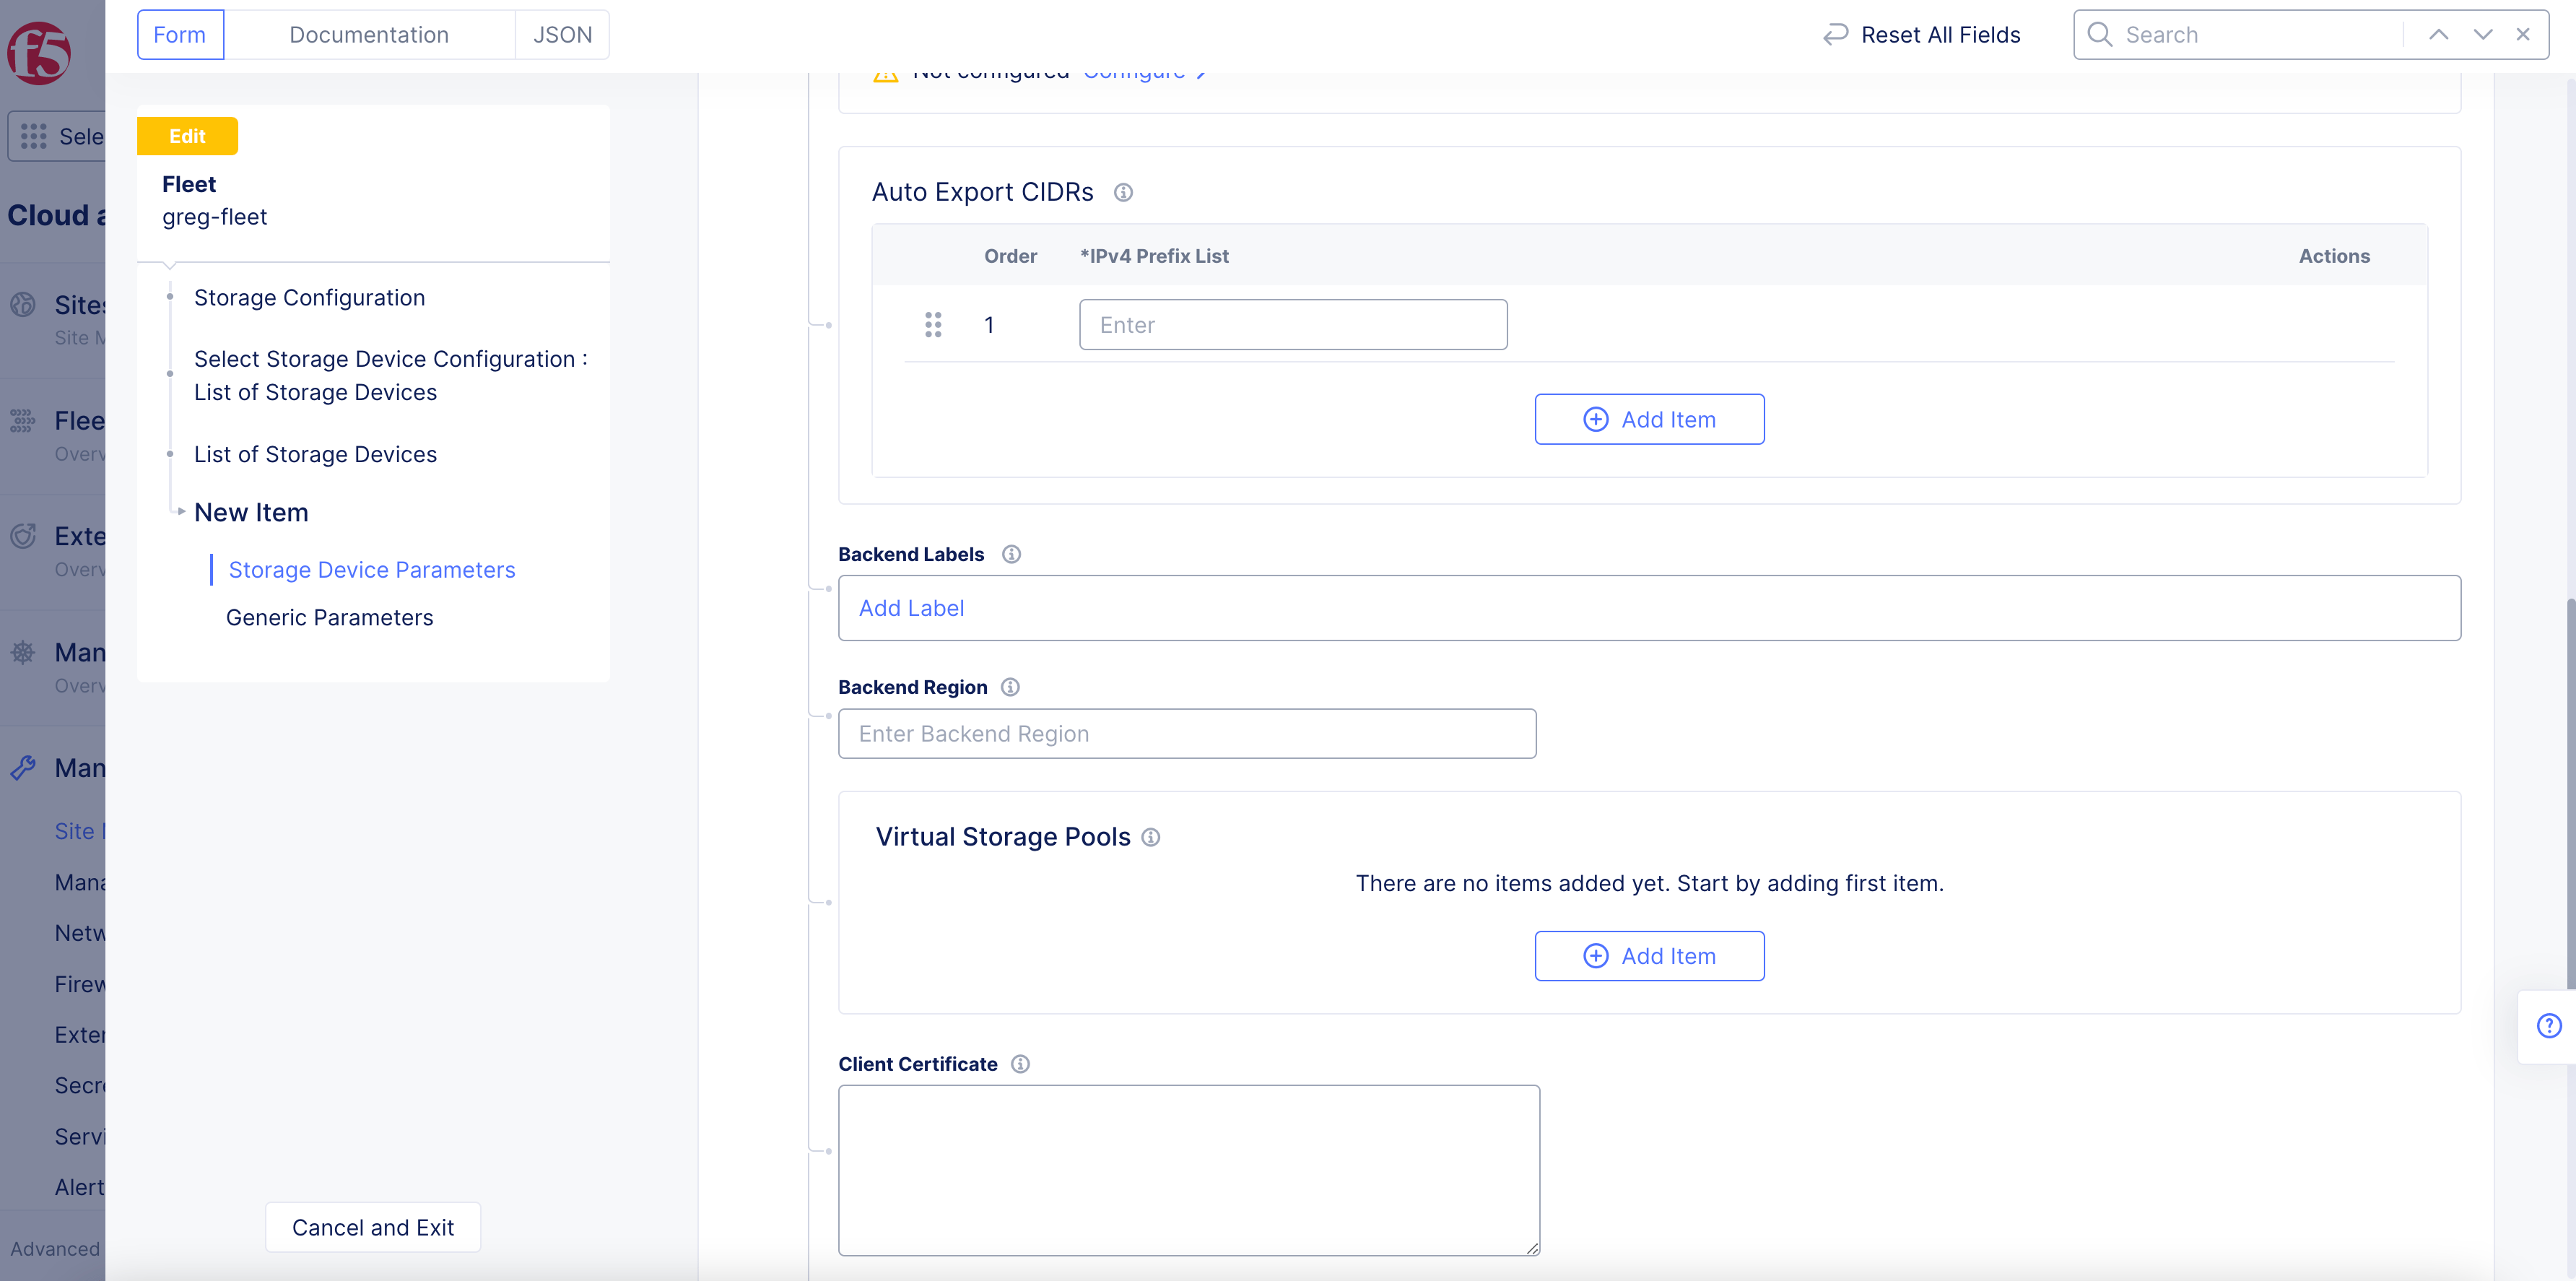
Task: Click Reset All Fields
Action: 1921,35
